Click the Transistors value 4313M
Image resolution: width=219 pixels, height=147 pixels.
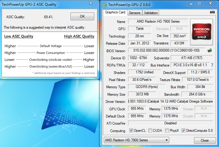coord(179,43)
